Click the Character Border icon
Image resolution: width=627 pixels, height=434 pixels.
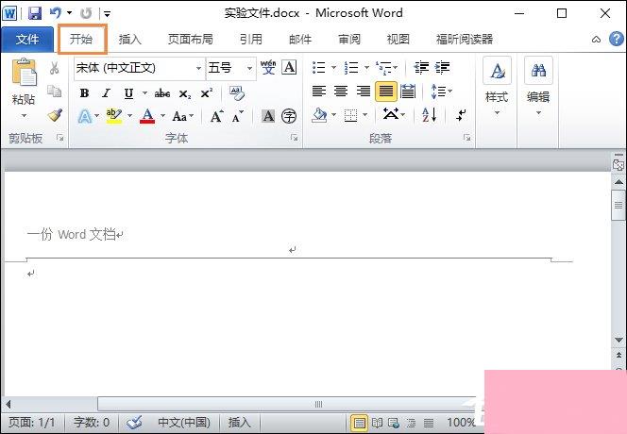289,67
